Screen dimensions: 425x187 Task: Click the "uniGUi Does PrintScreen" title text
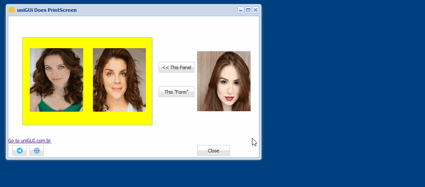point(47,11)
